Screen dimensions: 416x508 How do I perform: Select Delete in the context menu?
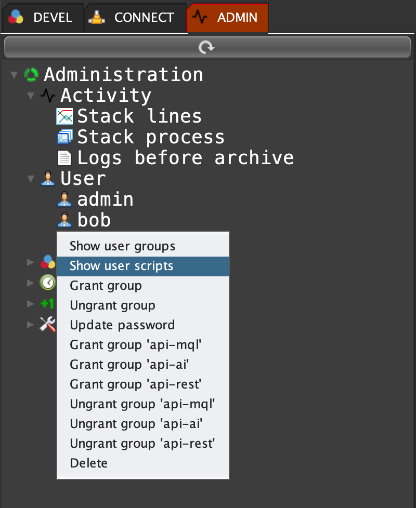tap(89, 463)
